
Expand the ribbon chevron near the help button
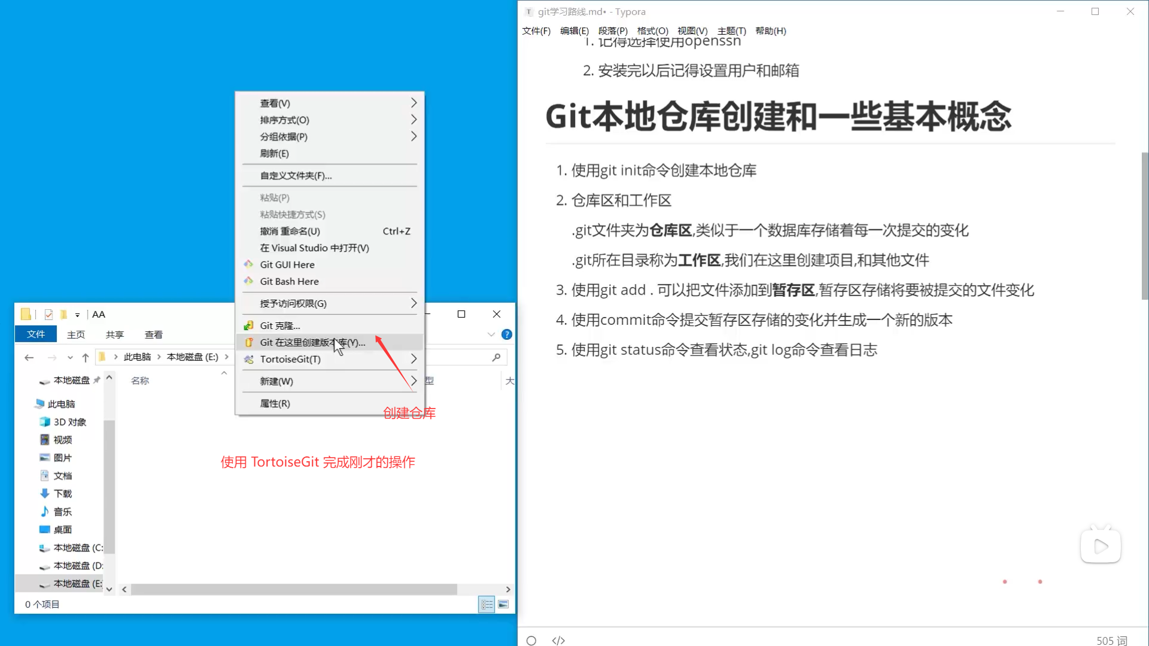point(491,334)
